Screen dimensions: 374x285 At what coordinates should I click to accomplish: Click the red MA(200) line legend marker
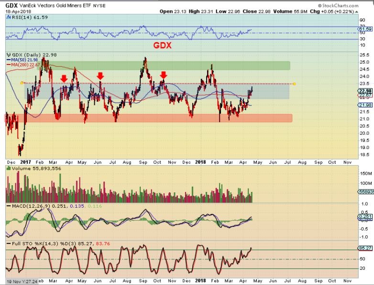9,65
